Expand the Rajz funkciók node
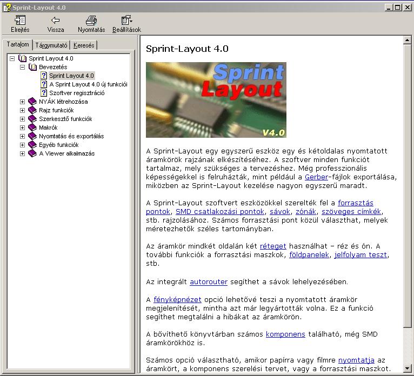The width and height of the screenshot is (414, 376). (x=23, y=111)
